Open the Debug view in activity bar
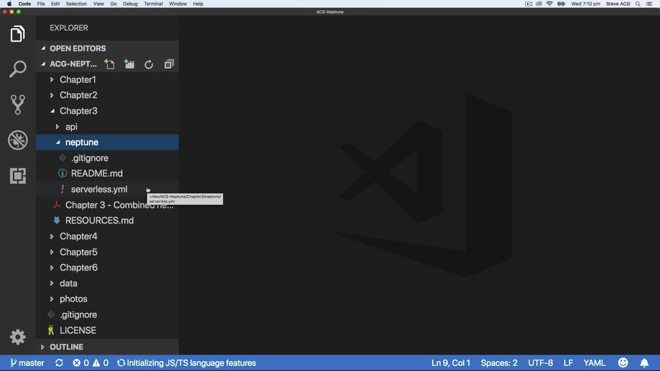The image size is (660, 371). tap(18, 140)
